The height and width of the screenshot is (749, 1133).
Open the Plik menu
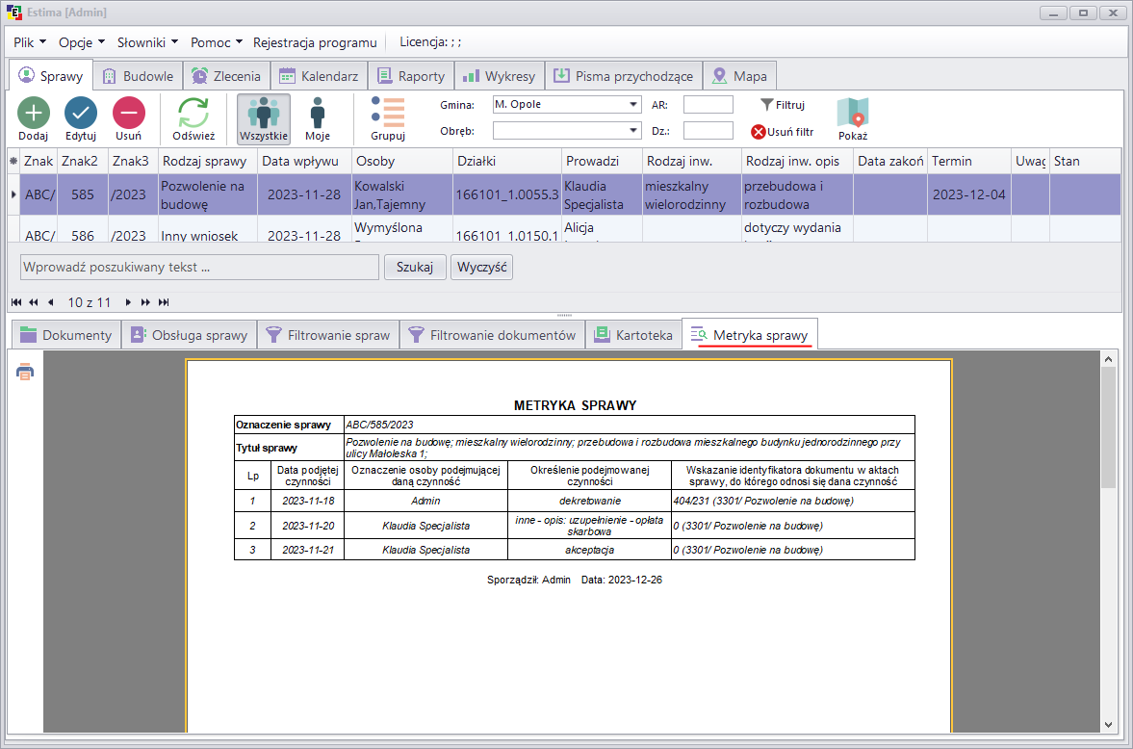[30, 42]
